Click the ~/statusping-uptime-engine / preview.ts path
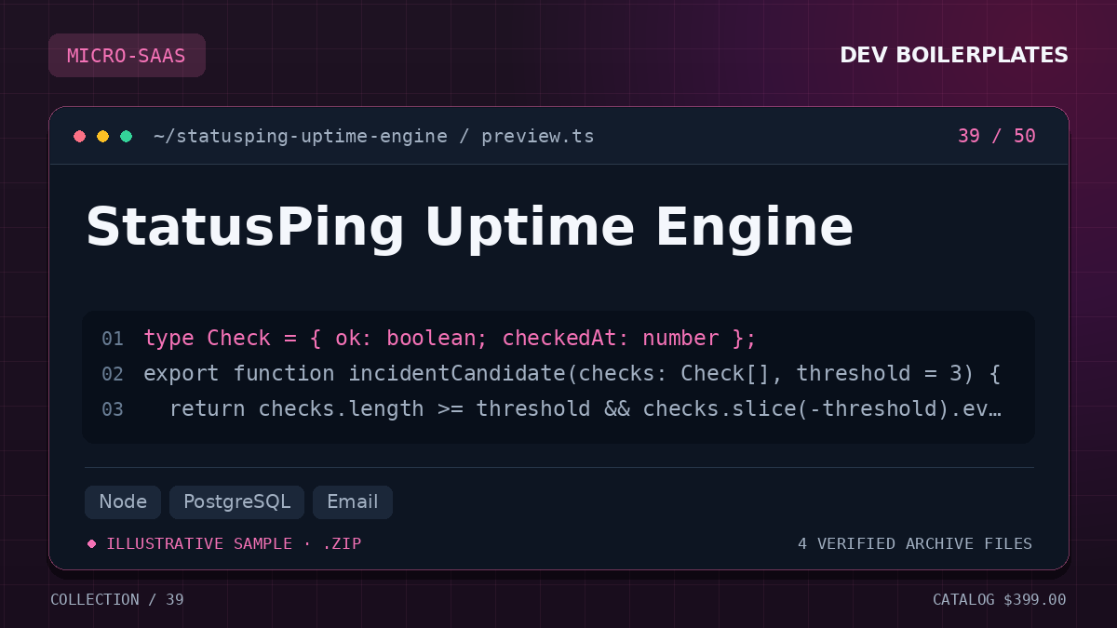 [x=373, y=137]
